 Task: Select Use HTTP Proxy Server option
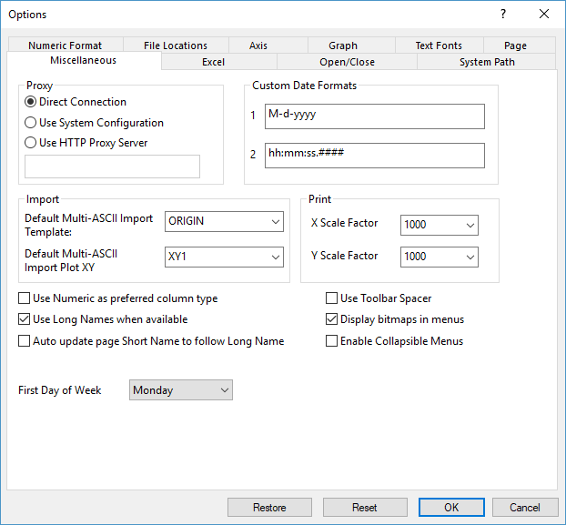tap(31, 142)
